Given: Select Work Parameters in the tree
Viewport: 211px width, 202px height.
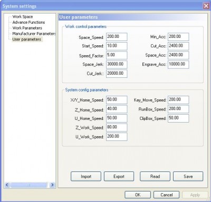Looking at the screenshot, I should 27,28.
